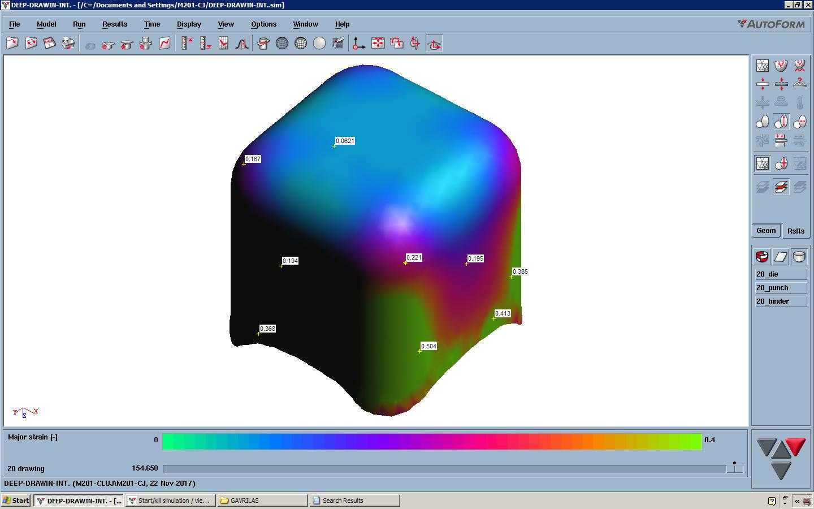Image resolution: width=814 pixels, height=509 pixels.
Task: Click the bottom gray down triangle button
Action: click(781, 471)
